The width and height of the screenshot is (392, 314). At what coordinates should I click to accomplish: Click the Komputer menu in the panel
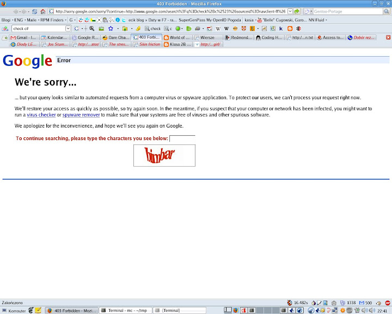[14, 311]
